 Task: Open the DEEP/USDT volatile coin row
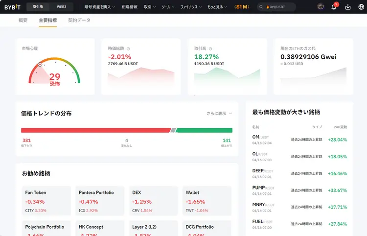point(299,173)
